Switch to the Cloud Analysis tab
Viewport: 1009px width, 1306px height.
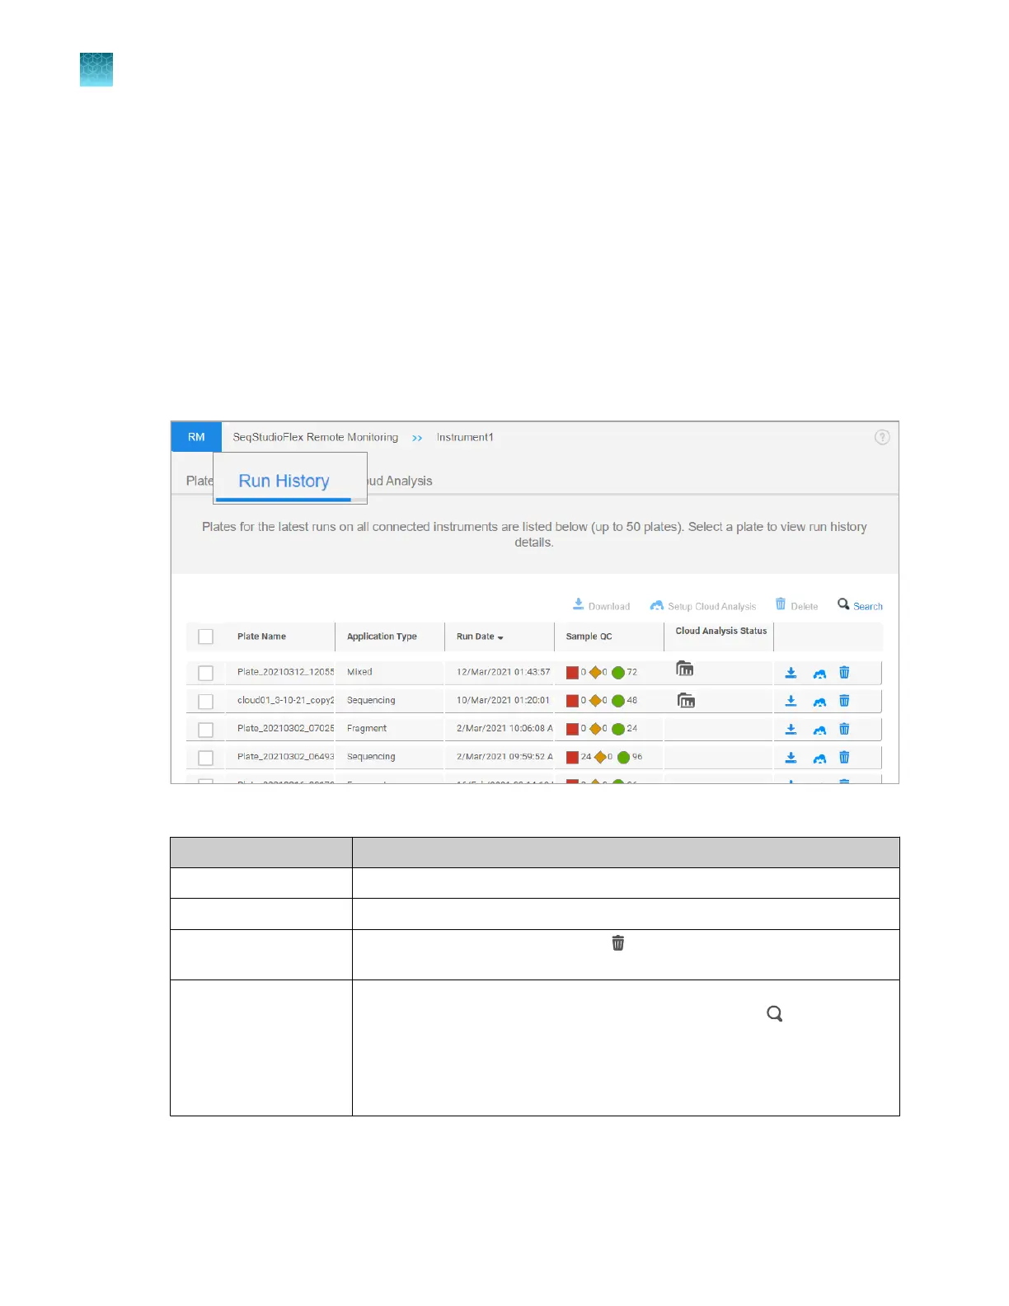point(400,481)
